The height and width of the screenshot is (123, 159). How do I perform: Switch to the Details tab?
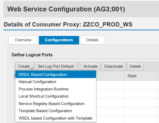coord(92,40)
